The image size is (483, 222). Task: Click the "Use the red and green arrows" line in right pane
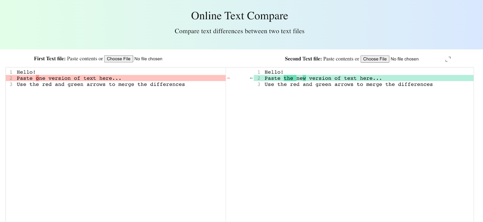(x=349, y=85)
